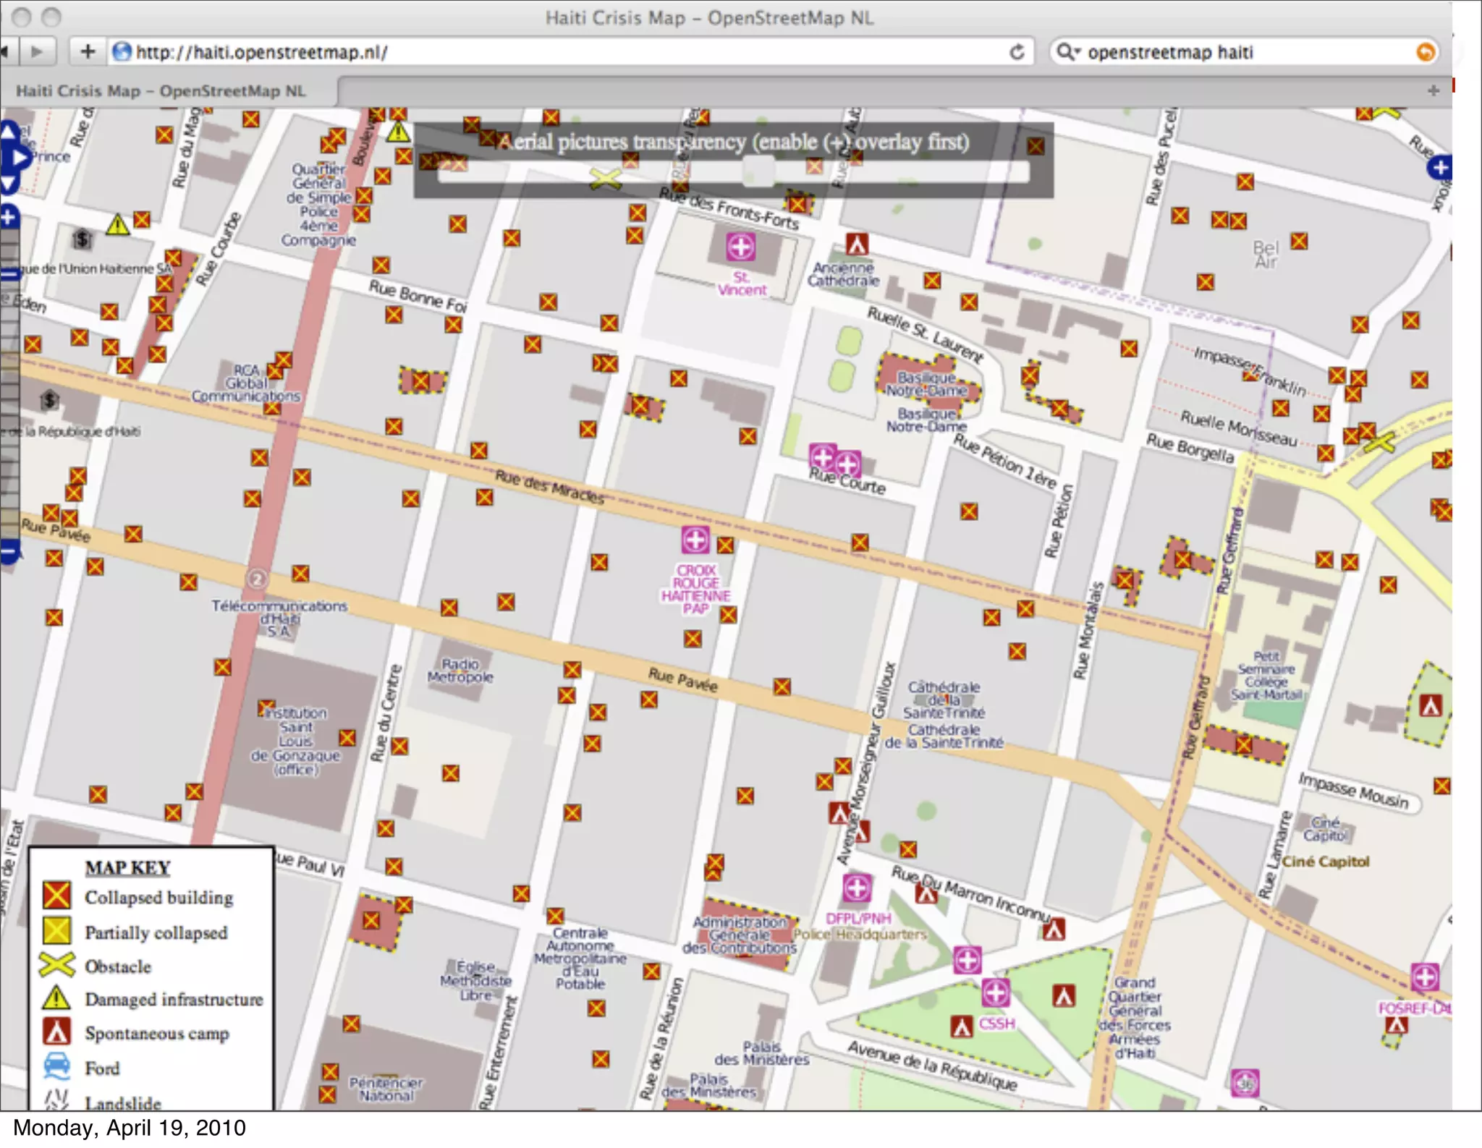This screenshot has width=1482, height=1148.
Task: Reload the page with refresh arrow
Action: click(x=1017, y=52)
